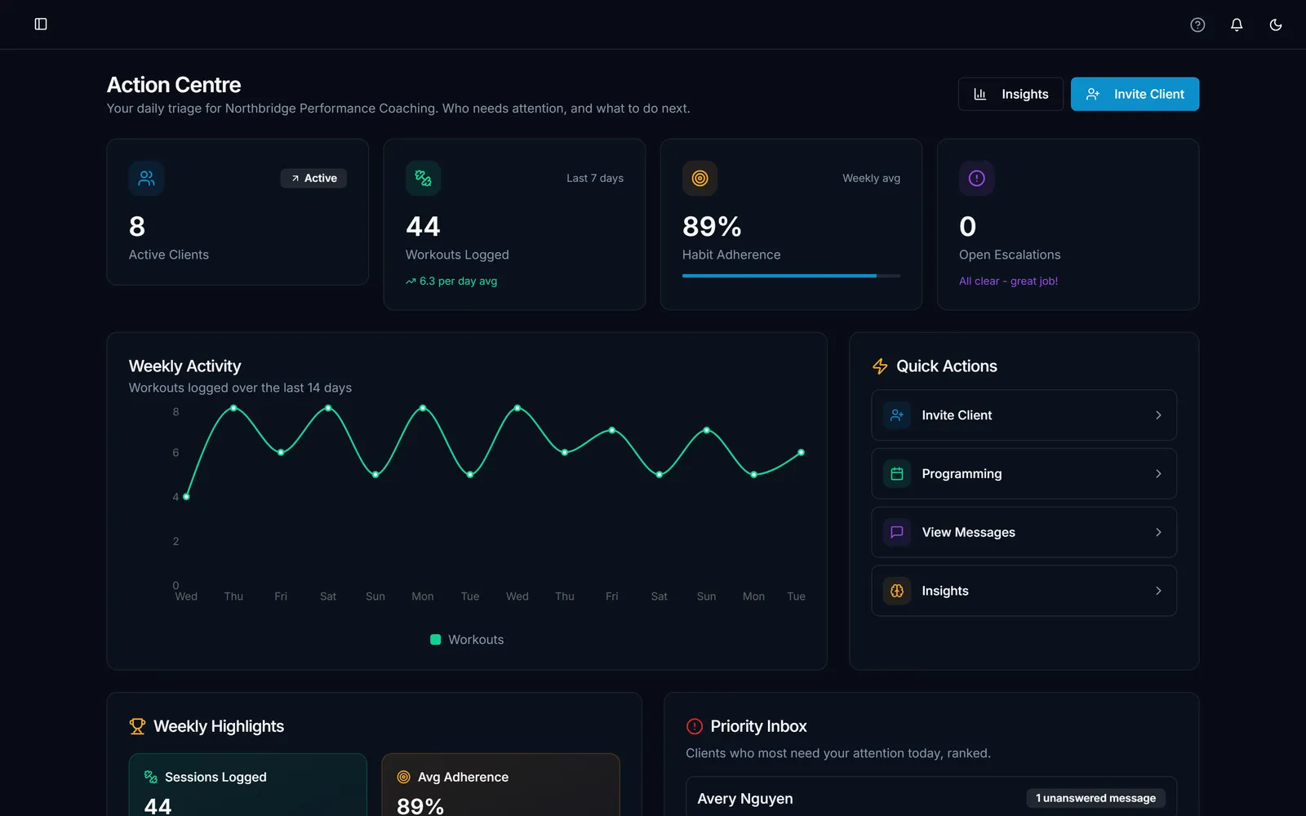Click the Active Clients people icon
This screenshot has height=816, width=1306.
[x=146, y=178]
